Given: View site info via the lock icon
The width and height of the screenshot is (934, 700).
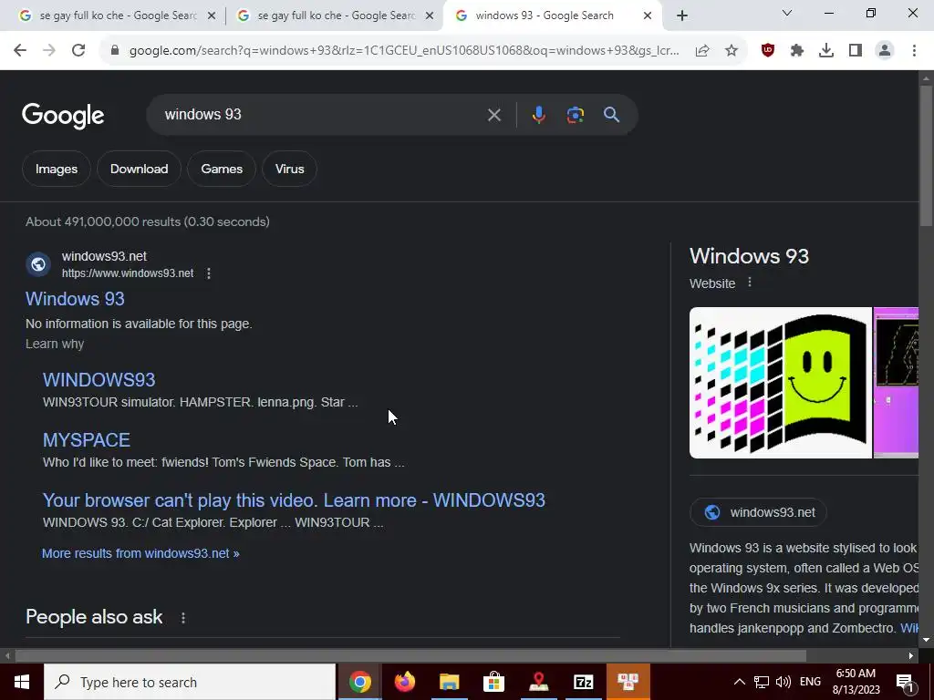Looking at the screenshot, I should coord(115,51).
